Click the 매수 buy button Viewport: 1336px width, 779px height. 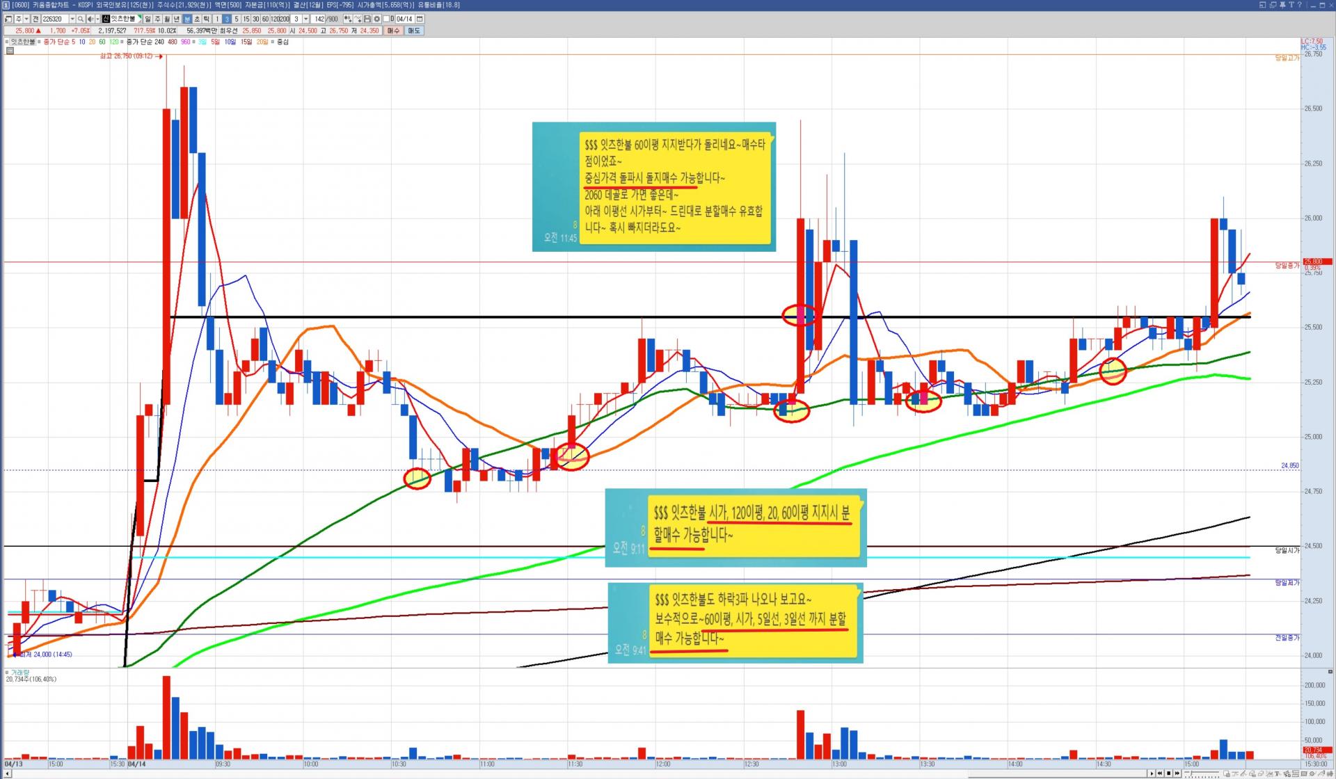click(393, 31)
